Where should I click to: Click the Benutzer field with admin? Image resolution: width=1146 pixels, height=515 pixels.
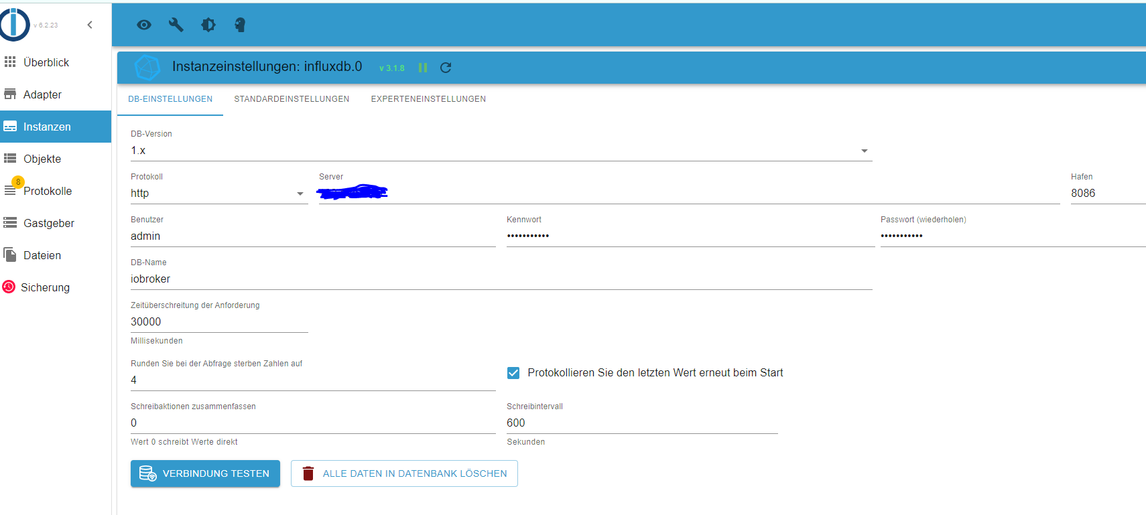[313, 236]
